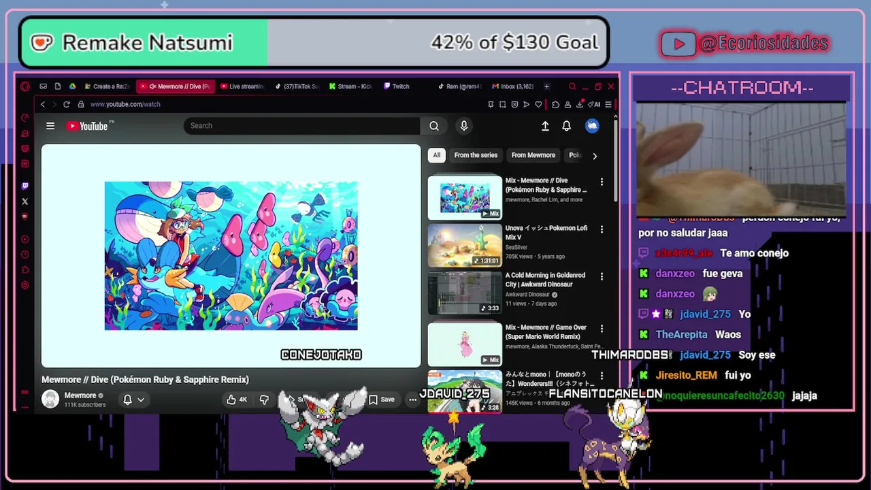The height and width of the screenshot is (490, 871).
Task: Select the All filter chip
Action: [x=437, y=155]
